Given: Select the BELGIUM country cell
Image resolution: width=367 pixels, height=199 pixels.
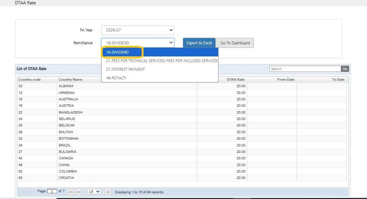Looking at the screenshot, I should click(127, 125).
